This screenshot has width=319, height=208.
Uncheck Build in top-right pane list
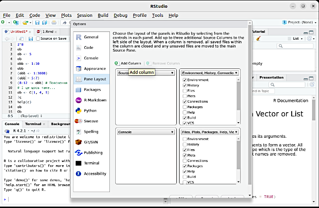tap(185, 118)
